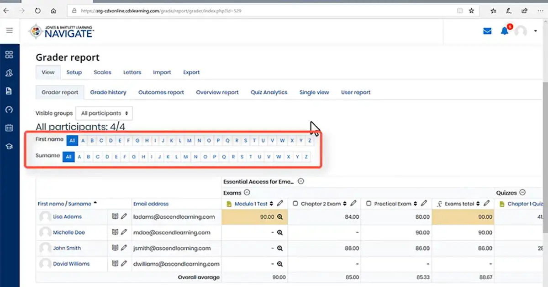The width and height of the screenshot is (548, 287).
Task: Switch to the Quiz Analytics tab
Action: point(269,92)
